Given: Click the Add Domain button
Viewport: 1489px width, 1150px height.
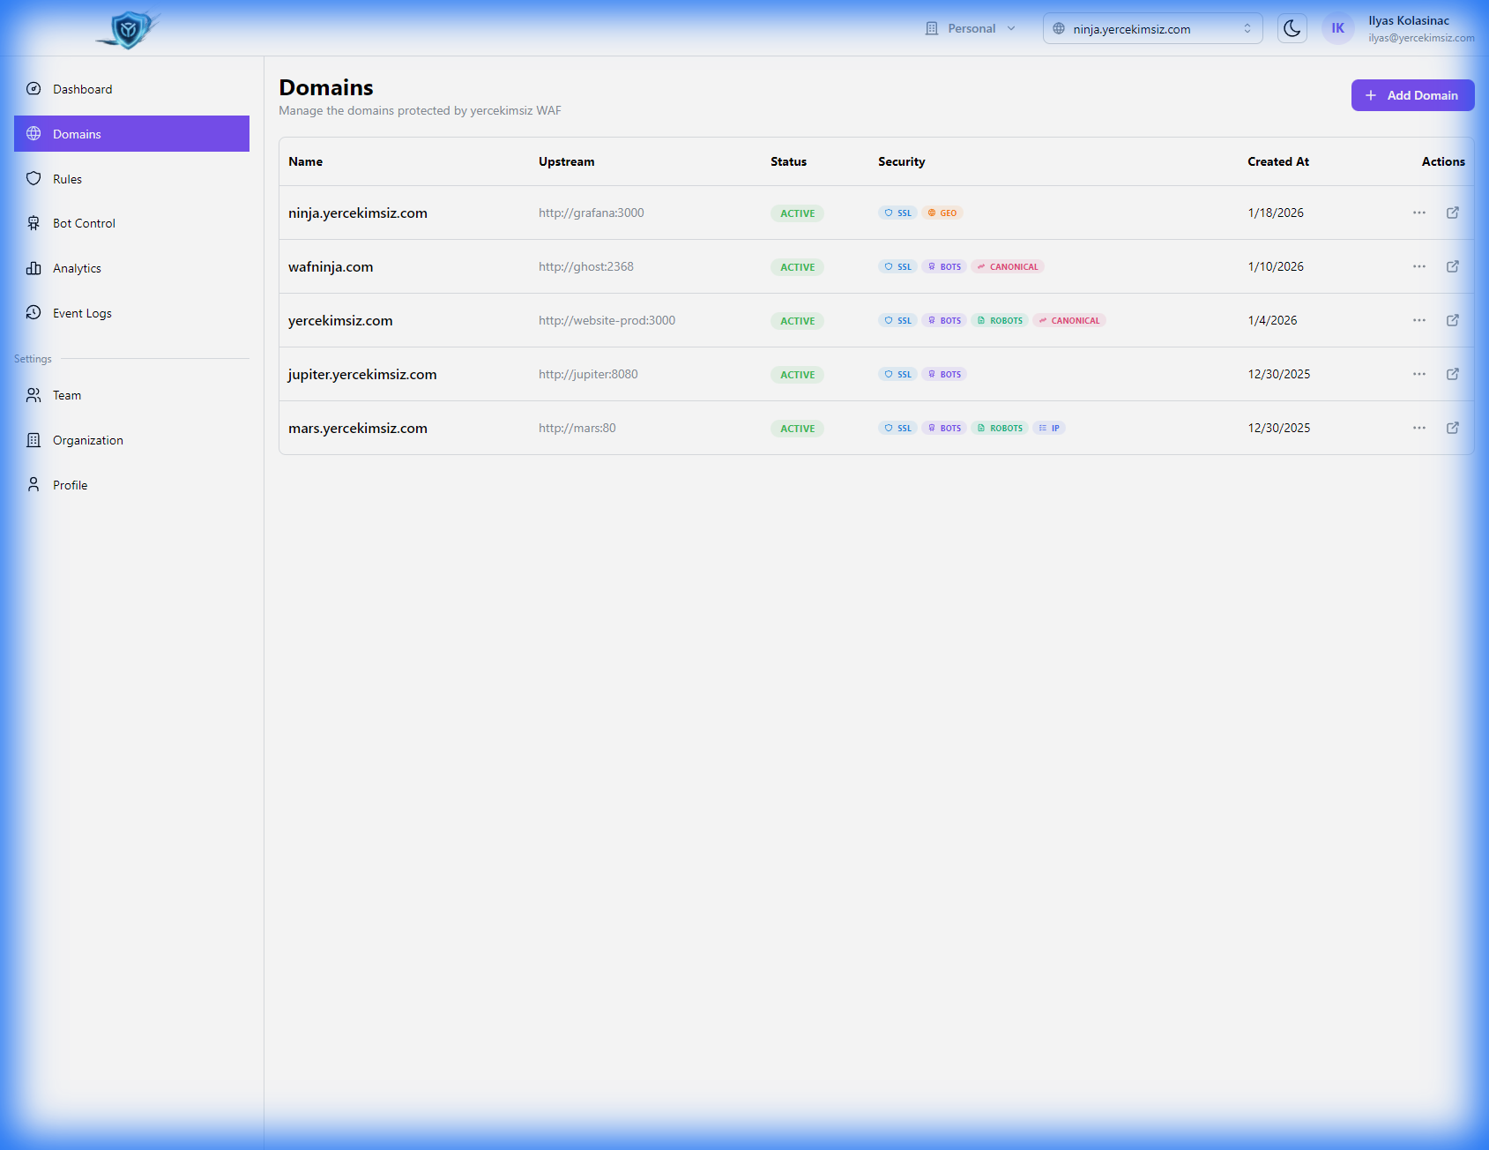Looking at the screenshot, I should [x=1412, y=95].
